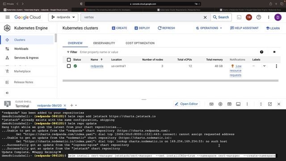Screen dimensions: 286x161
Task: Click the Cloud Shell terminal icon
Action: coord(7,104)
